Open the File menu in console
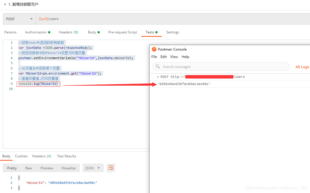Screen dimensions: 310x193 point(154,57)
